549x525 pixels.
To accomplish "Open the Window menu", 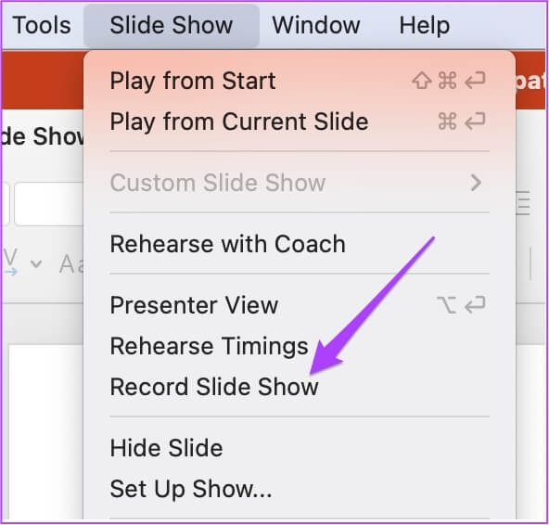I will [316, 26].
